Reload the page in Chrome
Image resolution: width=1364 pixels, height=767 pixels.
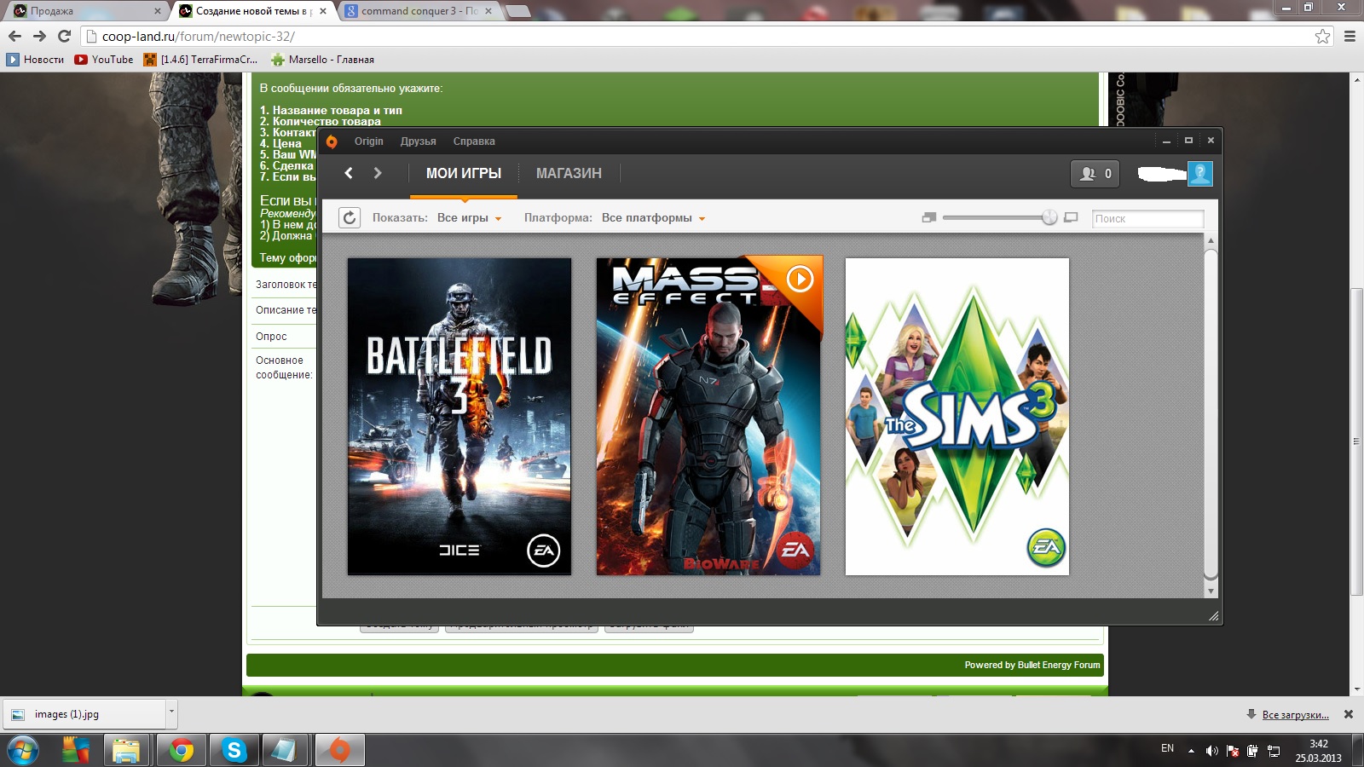64,36
